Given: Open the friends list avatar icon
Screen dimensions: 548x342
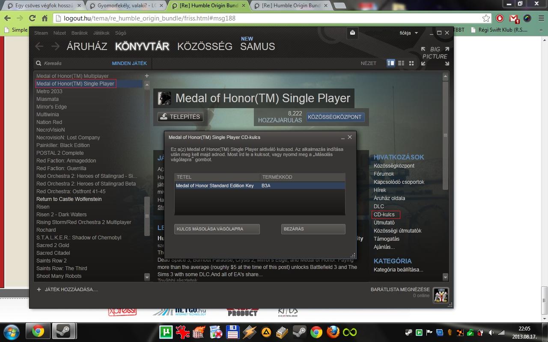Looking at the screenshot, I should (x=441, y=295).
